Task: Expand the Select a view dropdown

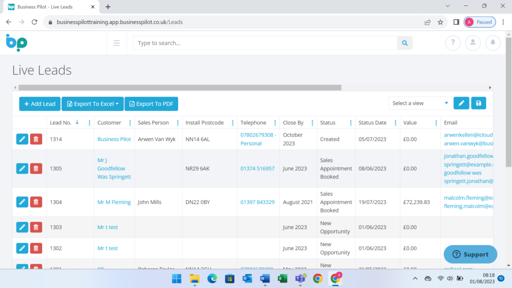Action: [x=420, y=103]
